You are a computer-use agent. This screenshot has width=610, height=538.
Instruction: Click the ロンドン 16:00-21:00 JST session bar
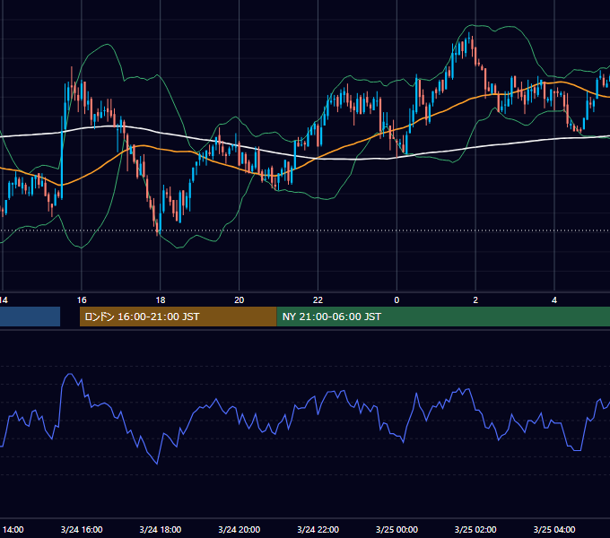pyautogui.click(x=179, y=317)
